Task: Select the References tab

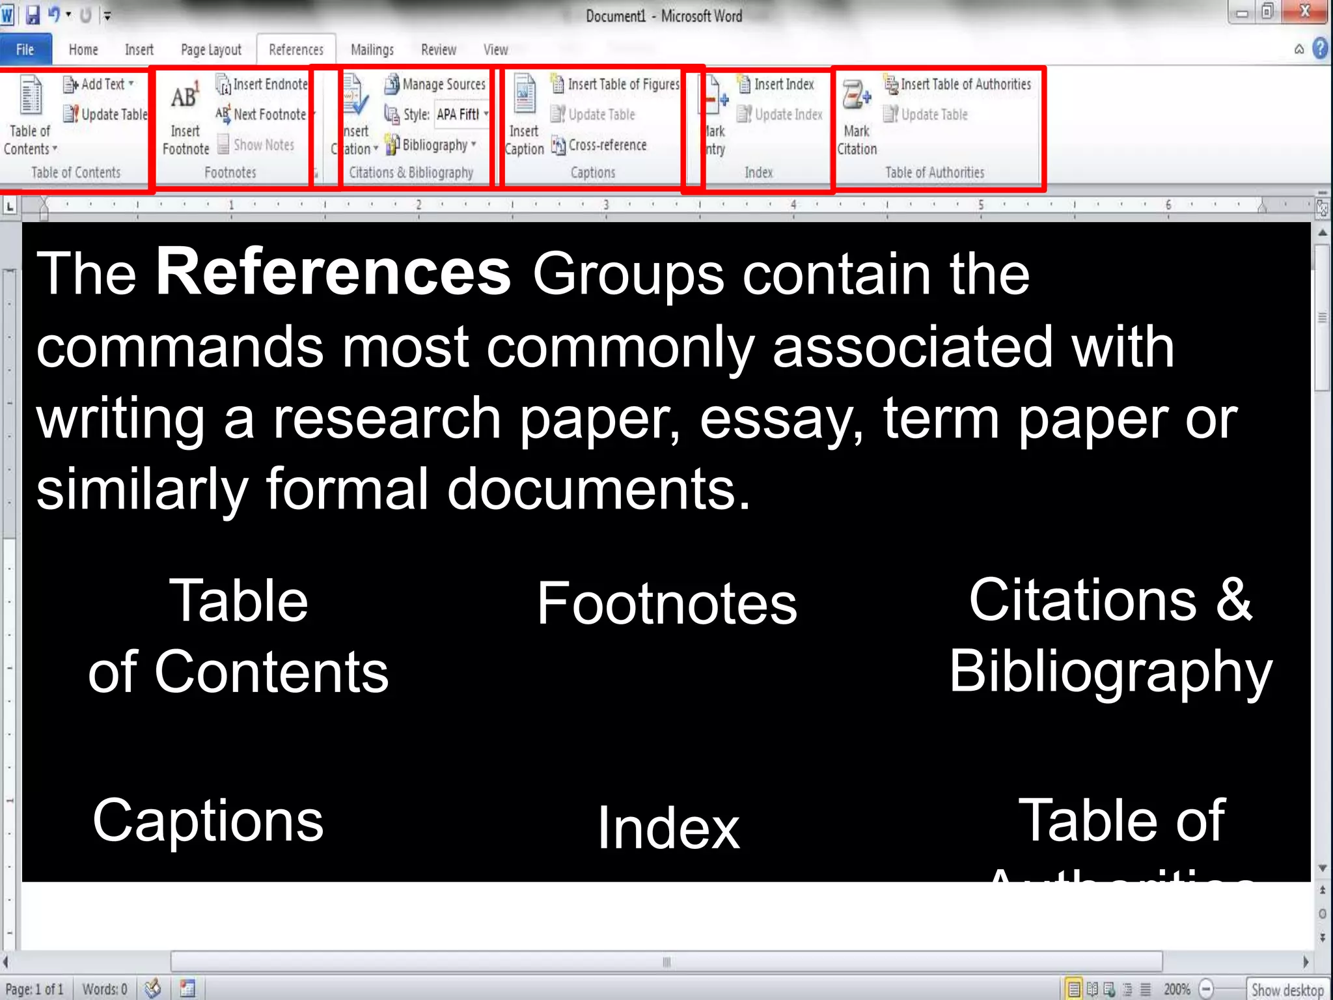Action: point(296,49)
